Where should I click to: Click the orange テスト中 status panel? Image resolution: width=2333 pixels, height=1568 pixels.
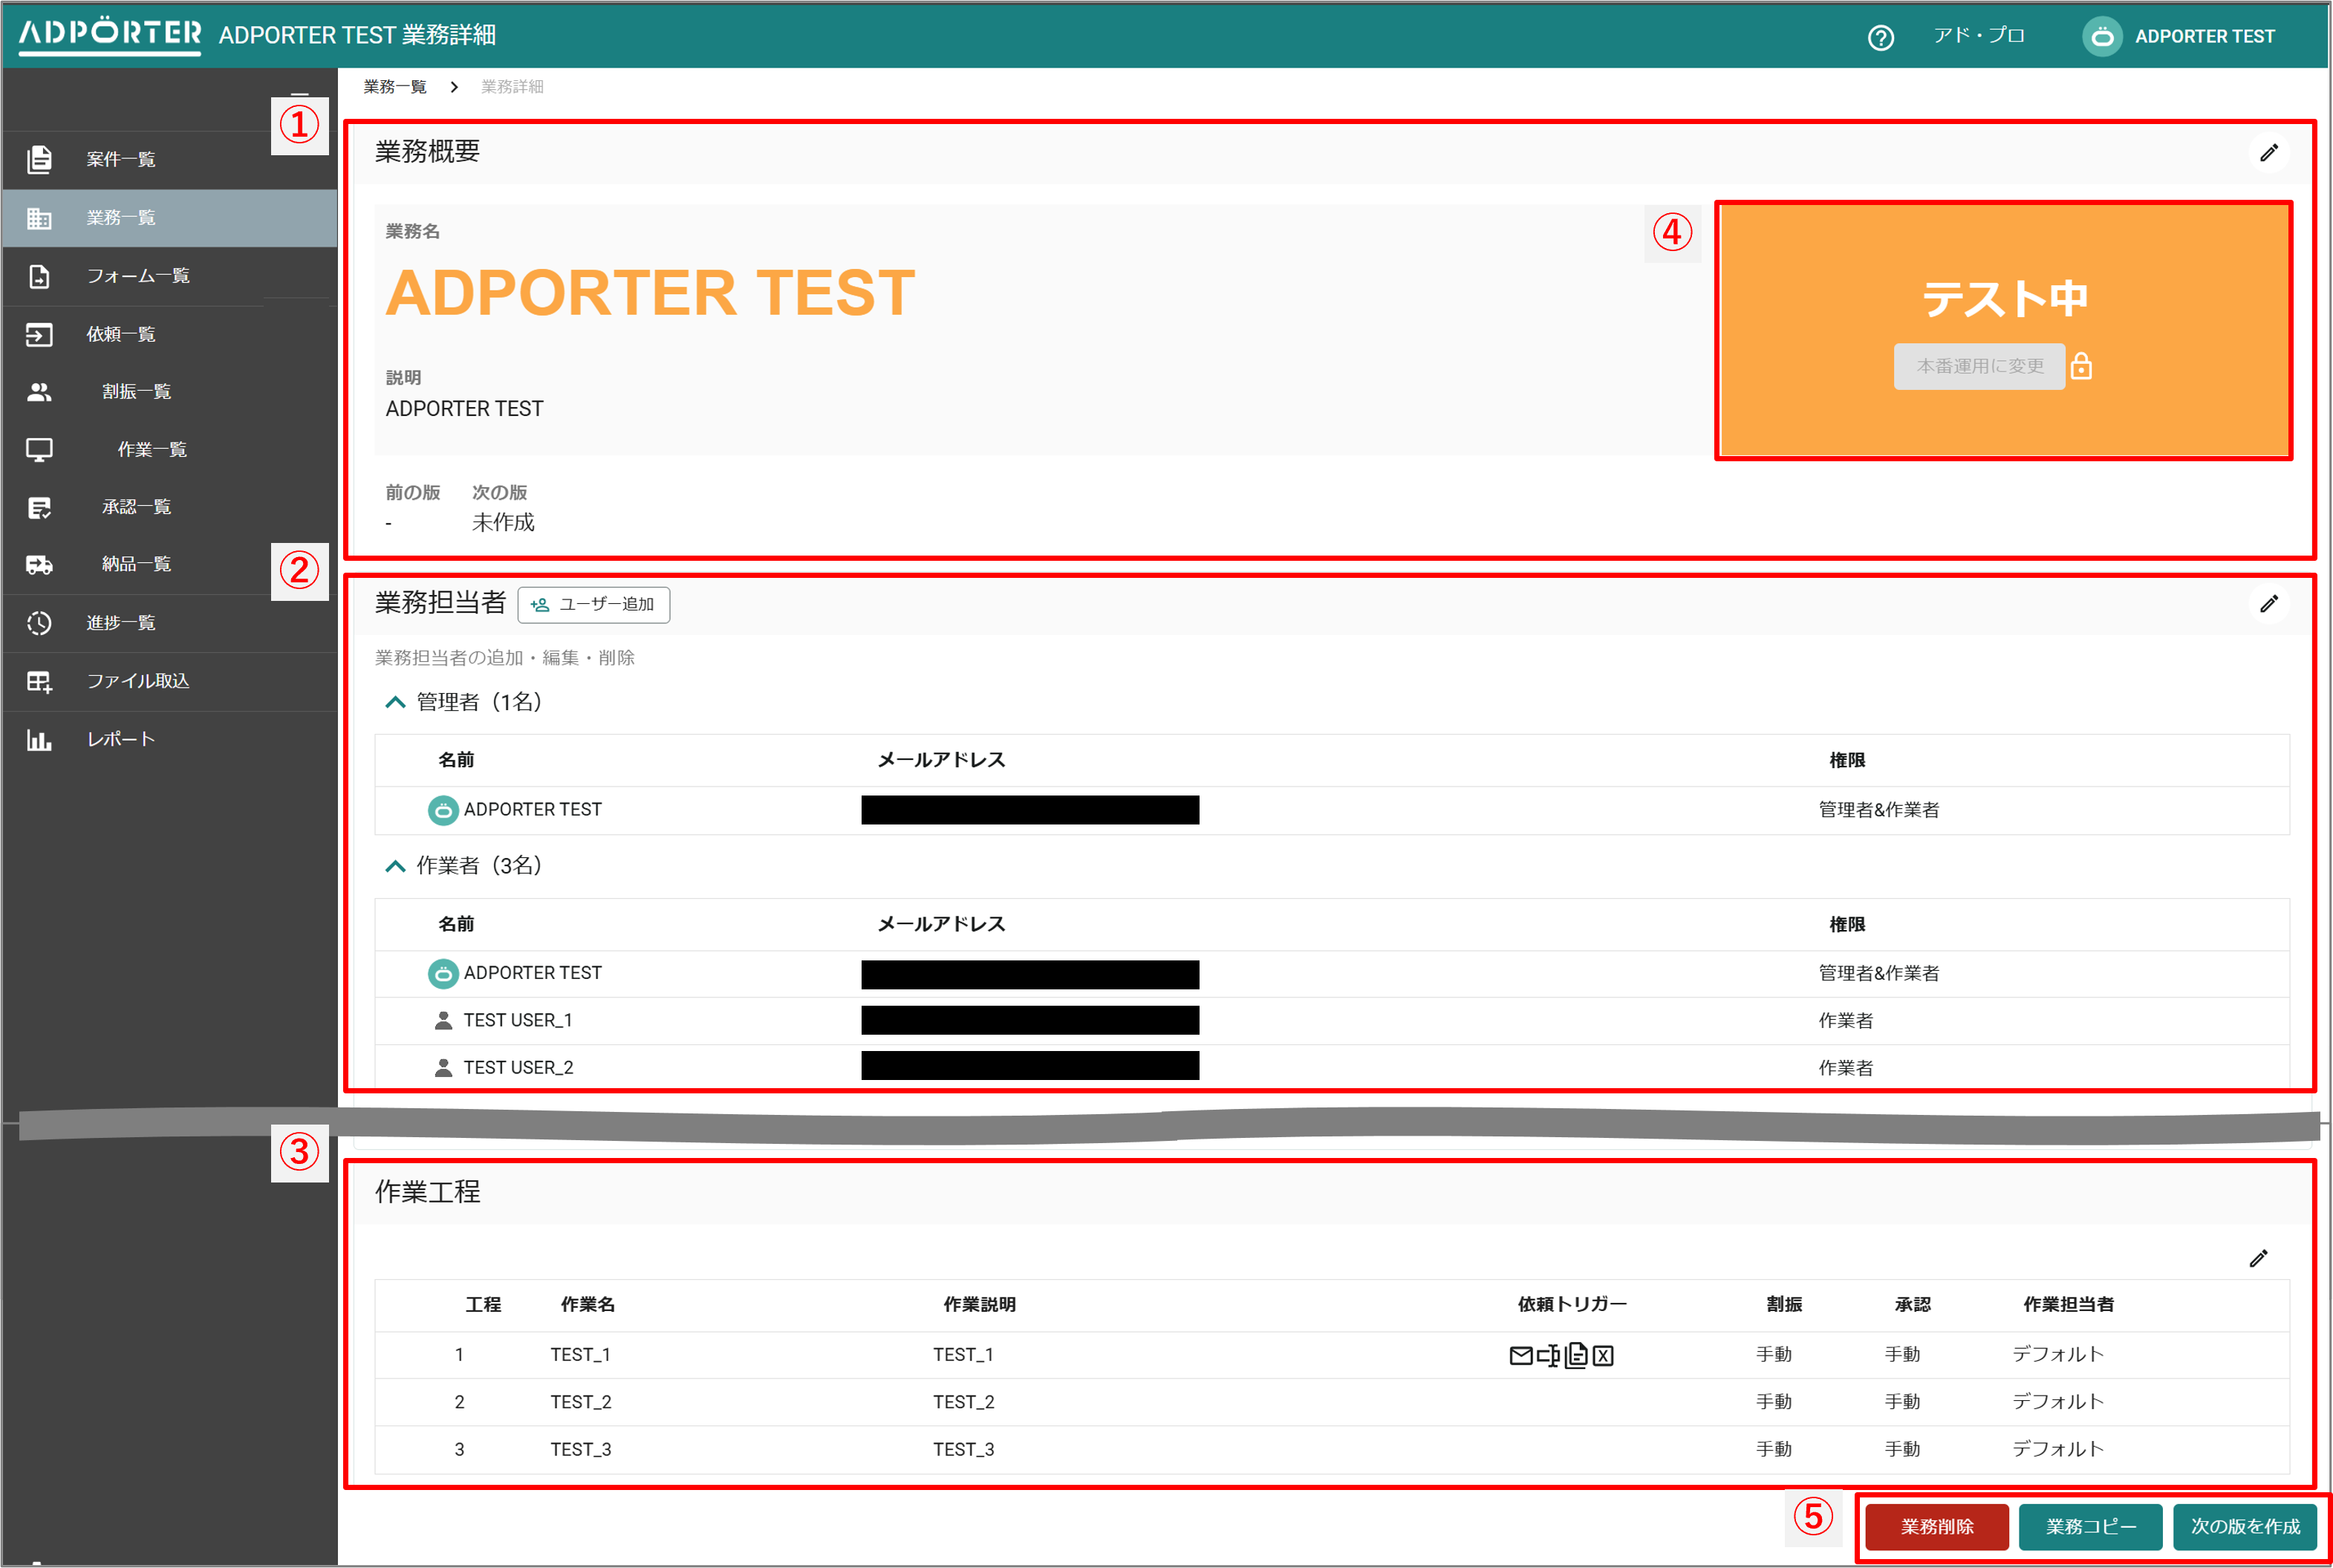(2003, 330)
